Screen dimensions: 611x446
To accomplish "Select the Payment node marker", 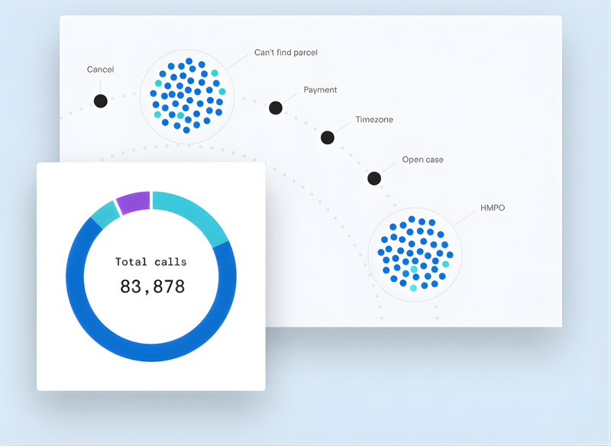I will [x=275, y=108].
